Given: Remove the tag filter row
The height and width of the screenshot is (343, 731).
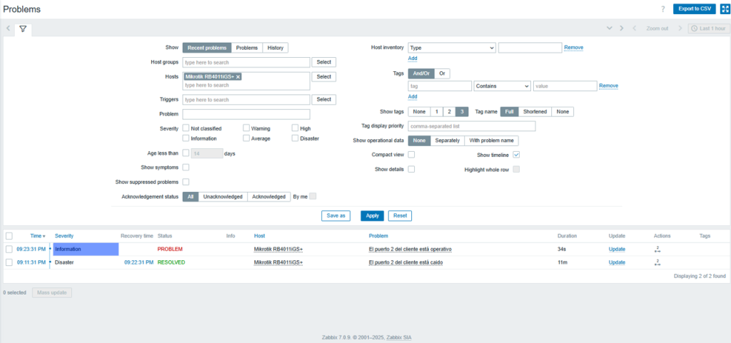Looking at the screenshot, I should (x=608, y=86).
